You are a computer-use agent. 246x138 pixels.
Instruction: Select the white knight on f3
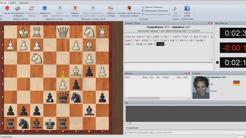[37, 58]
